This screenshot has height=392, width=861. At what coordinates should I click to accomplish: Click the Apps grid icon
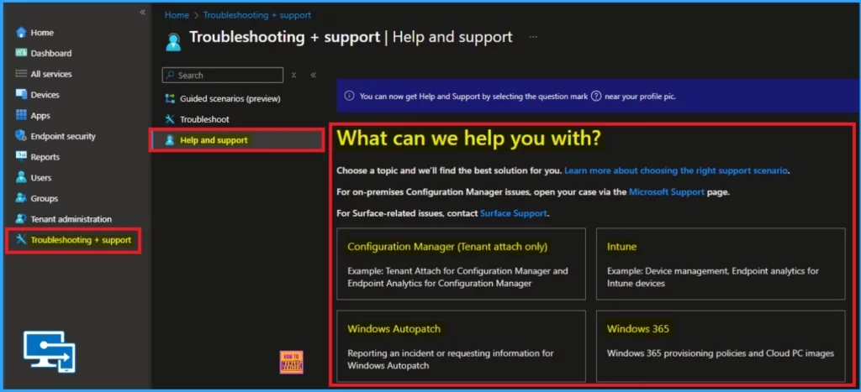tap(21, 115)
